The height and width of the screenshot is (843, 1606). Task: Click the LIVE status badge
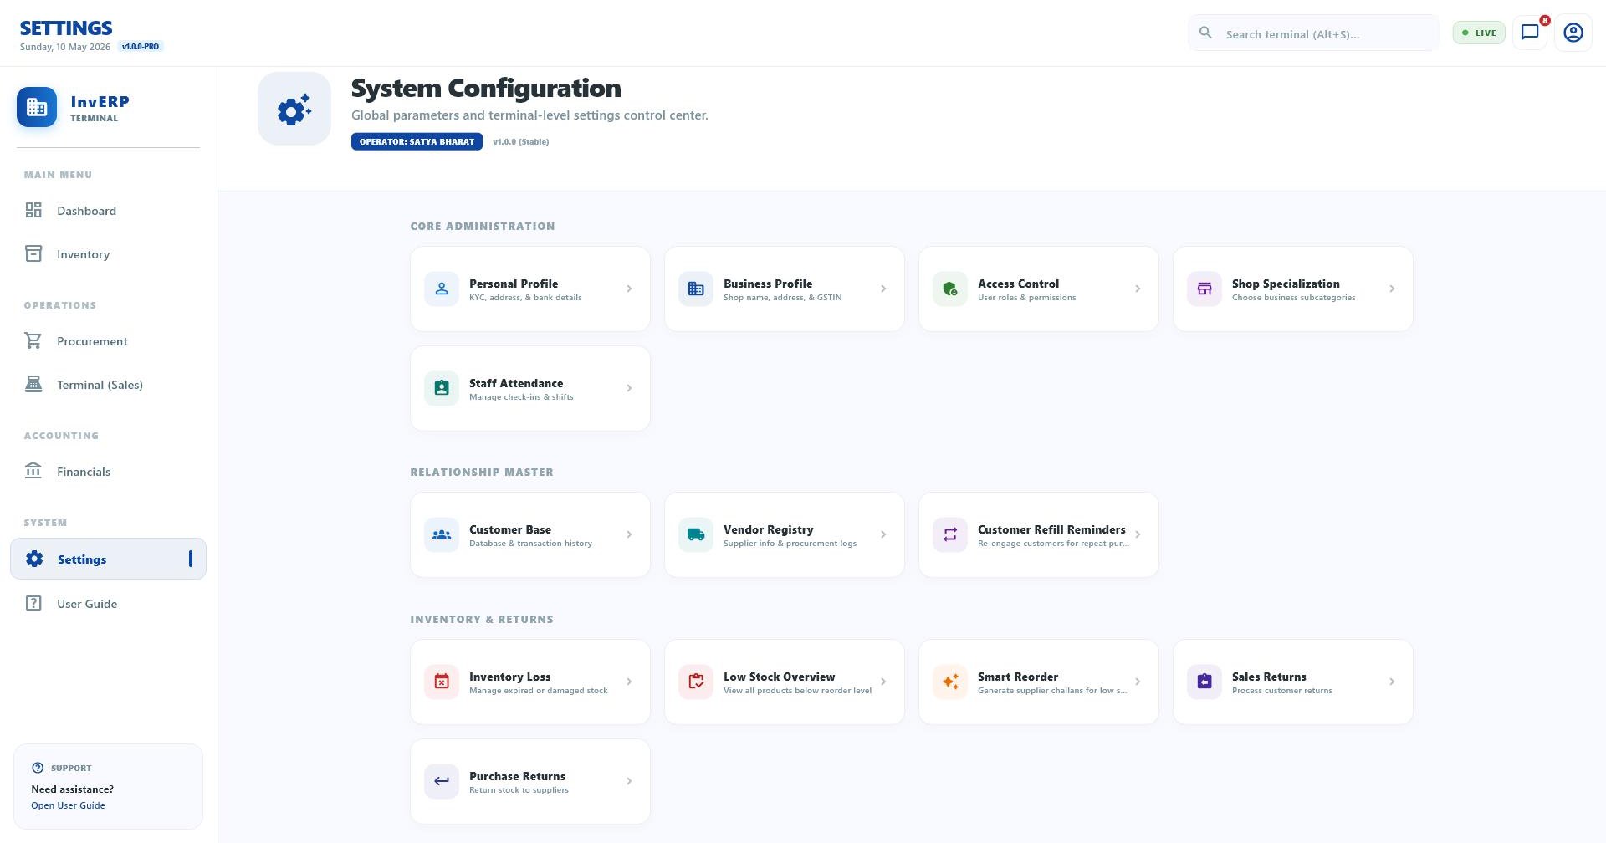click(x=1479, y=33)
